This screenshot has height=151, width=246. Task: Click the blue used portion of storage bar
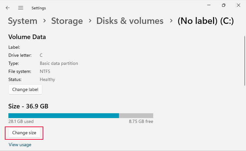point(63,116)
